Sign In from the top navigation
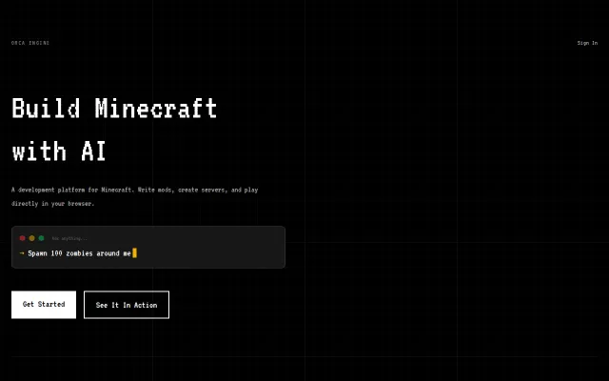This screenshot has width=609, height=381. click(587, 43)
